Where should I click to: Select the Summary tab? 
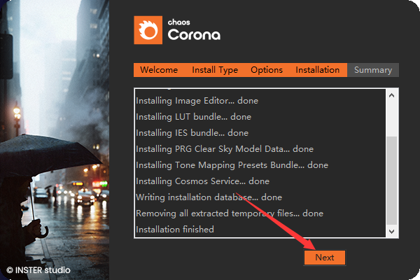[x=372, y=70]
